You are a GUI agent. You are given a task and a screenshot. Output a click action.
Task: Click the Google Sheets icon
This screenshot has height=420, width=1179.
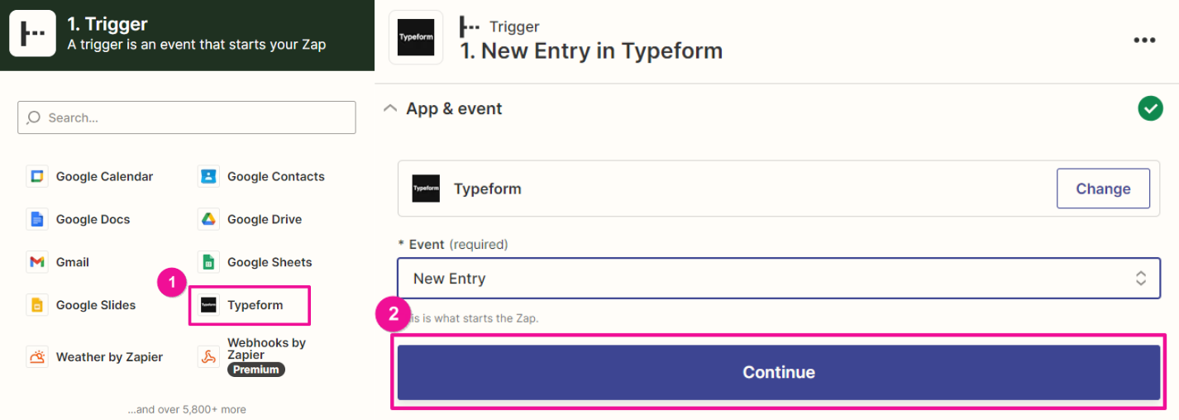208,262
